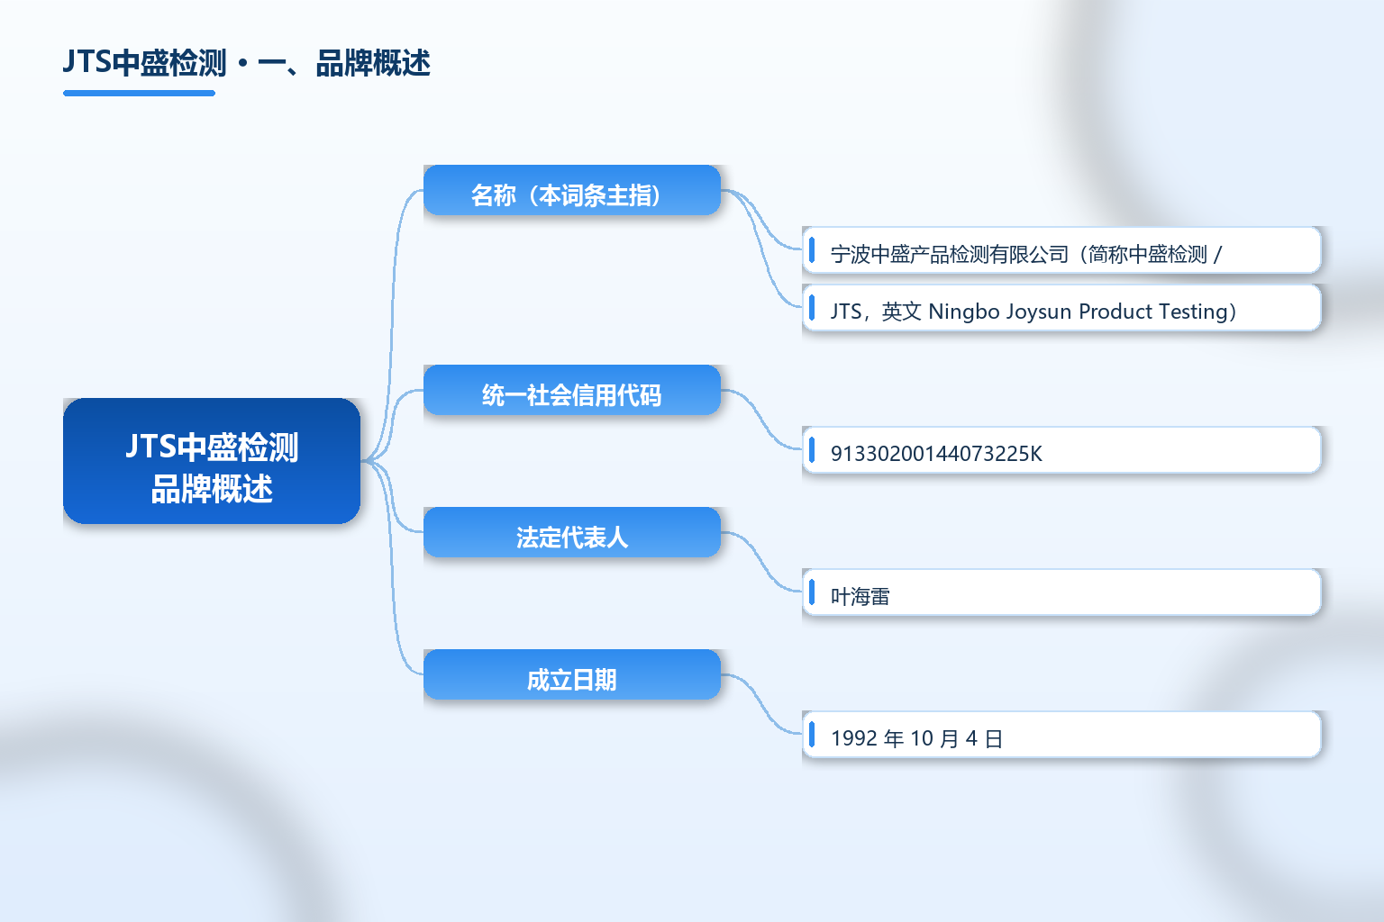Select the 名称（本词条主指） branch node

click(x=572, y=190)
